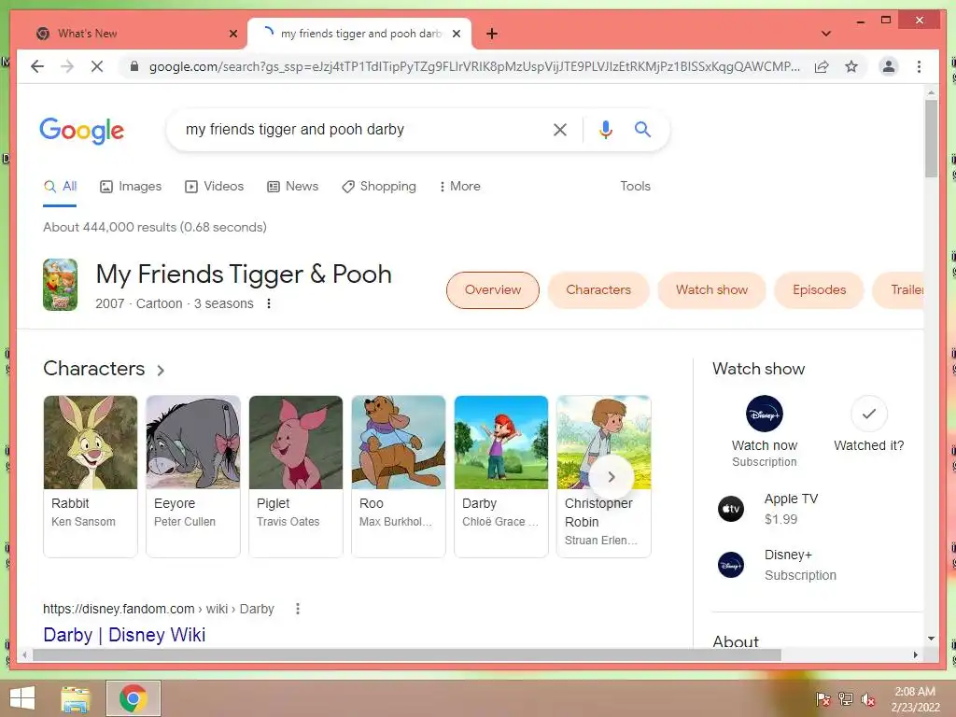Image resolution: width=956 pixels, height=717 pixels.
Task: Select the Episodes chip
Action: pos(819,290)
